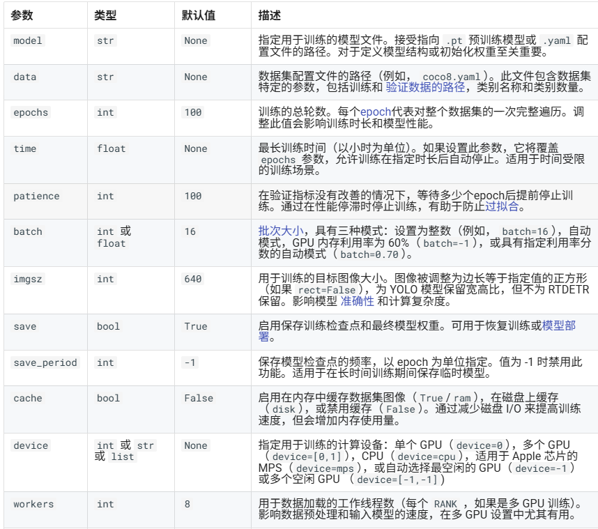The height and width of the screenshot is (529, 598).
Task: Select the save parameter name
Action: tap(25, 326)
